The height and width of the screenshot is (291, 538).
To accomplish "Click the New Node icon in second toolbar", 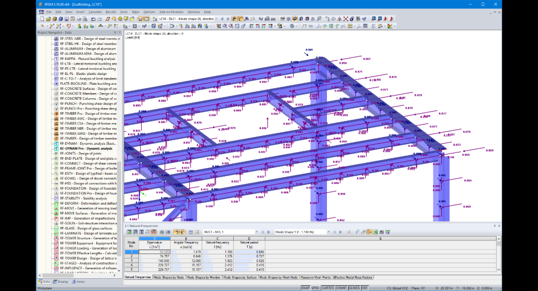I will (42, 26).
